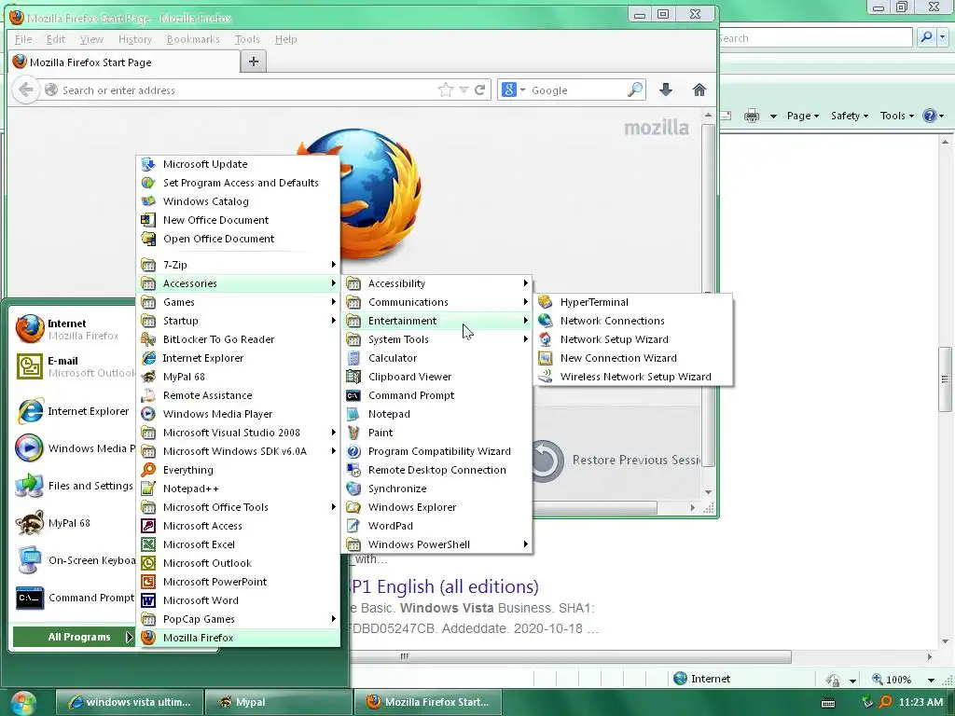Expand Windows PowerShell submenu
Screen dimensions: 955x716
(436, 544)
